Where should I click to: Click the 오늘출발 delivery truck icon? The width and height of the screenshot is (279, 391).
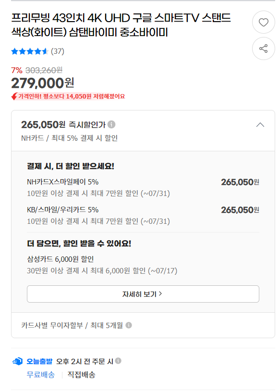tap(17, 361)
